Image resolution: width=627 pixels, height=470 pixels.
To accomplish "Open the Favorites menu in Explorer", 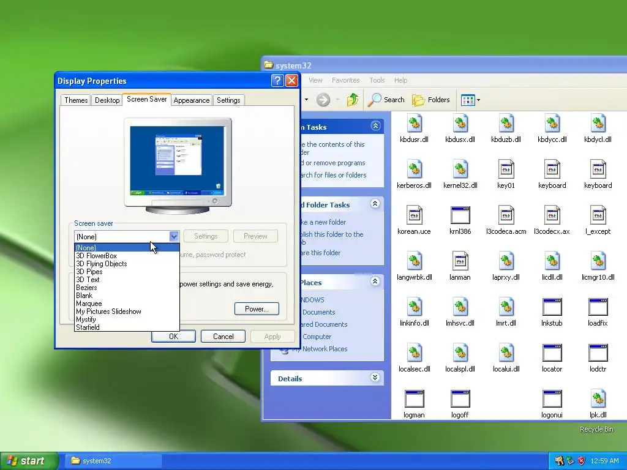I will 345,80.
